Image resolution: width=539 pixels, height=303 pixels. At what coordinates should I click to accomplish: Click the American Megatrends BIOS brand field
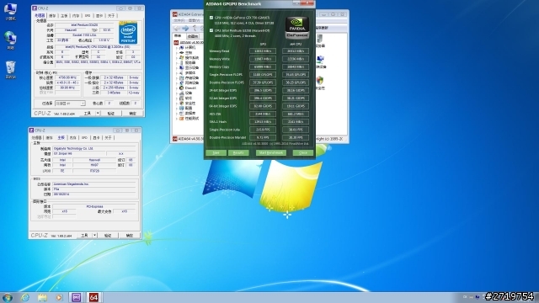94,184
